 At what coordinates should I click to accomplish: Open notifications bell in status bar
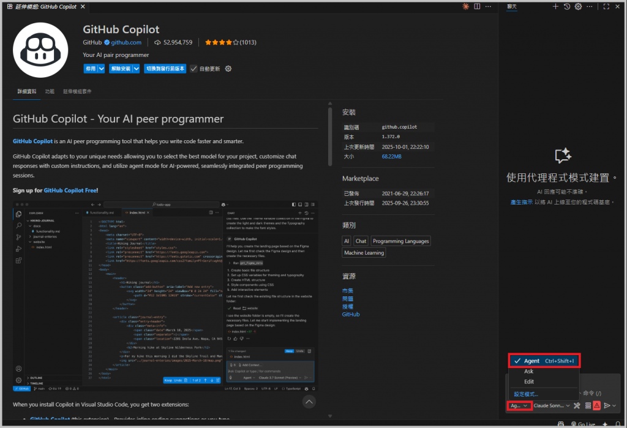pyautogui.click(x=618, y=424)
